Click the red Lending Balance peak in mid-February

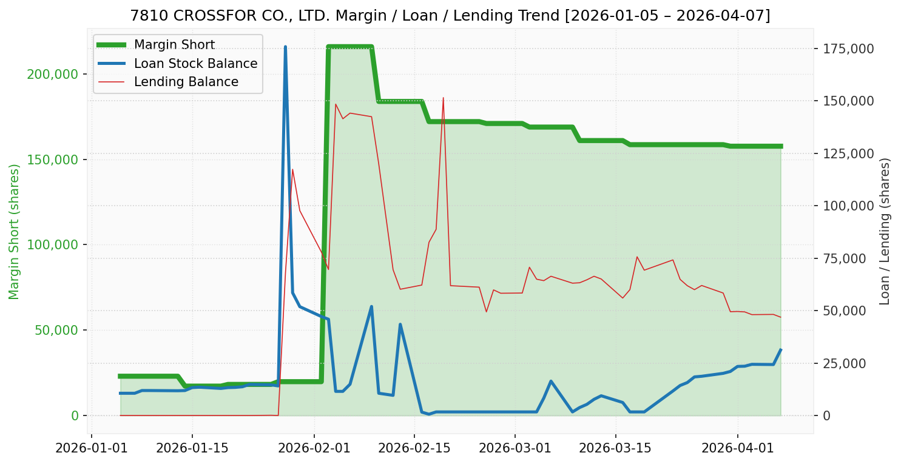click(x=443, y=98)
